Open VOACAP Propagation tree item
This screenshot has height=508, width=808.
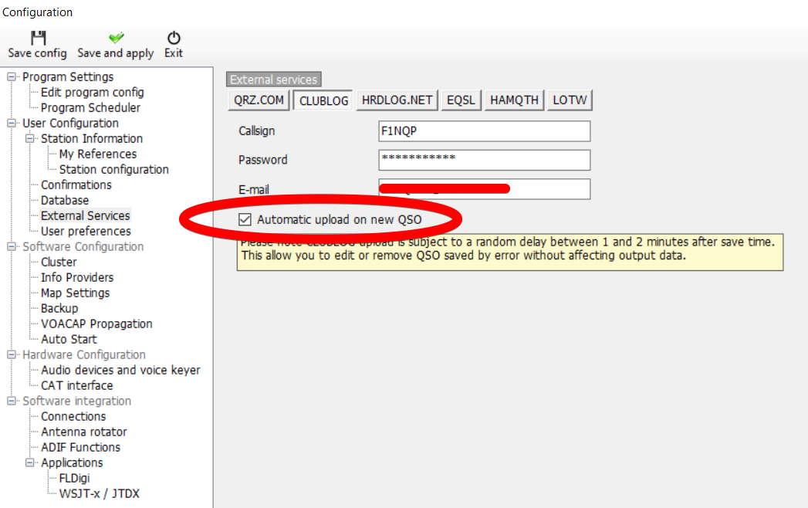coord(97,324)
